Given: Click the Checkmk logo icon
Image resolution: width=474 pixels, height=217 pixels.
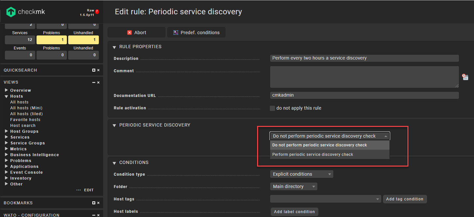Looking at the screenshot, I should coord(11,12).
